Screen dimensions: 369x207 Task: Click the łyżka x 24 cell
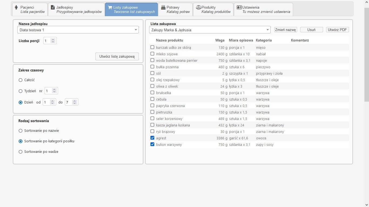237,125
